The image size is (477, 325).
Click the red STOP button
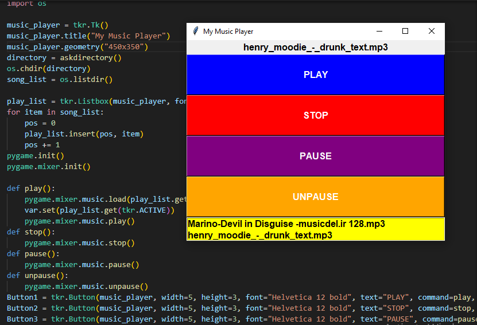click(316, 115)
